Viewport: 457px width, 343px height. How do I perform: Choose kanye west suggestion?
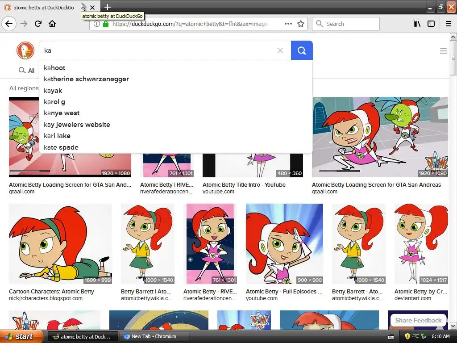[176, 113]
